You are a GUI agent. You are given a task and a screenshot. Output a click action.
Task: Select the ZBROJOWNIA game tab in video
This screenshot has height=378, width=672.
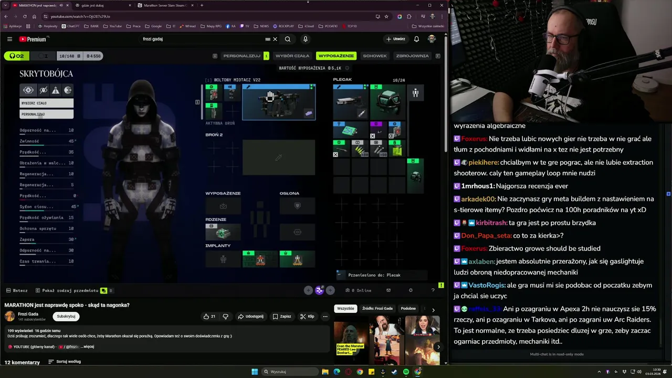412,56
